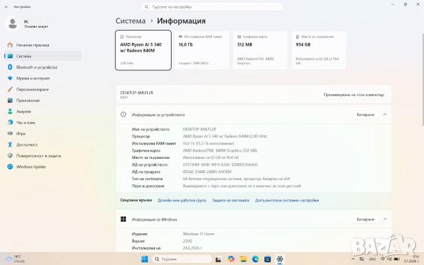Click the ENG language indicator in the tray
Image resolution: width=424 pixels, height=265 pixels.
(x=372, y=259)
